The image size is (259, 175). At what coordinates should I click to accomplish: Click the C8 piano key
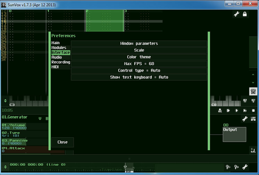coord(214,103)
